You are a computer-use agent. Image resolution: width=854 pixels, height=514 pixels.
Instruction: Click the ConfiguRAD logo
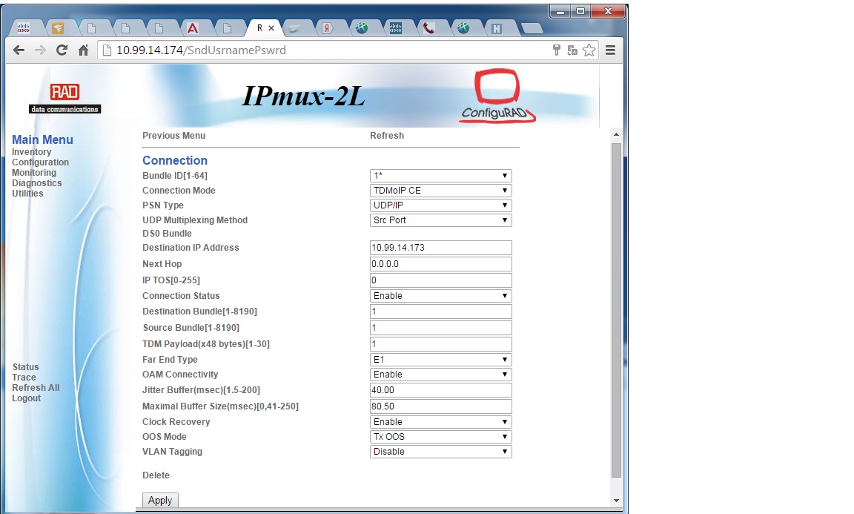coord(497,96)
